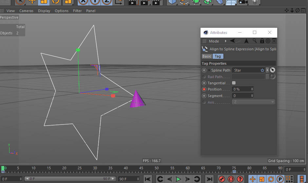Enable the Tangential checkbox
308x183 pixels.
tap(234, 83)
